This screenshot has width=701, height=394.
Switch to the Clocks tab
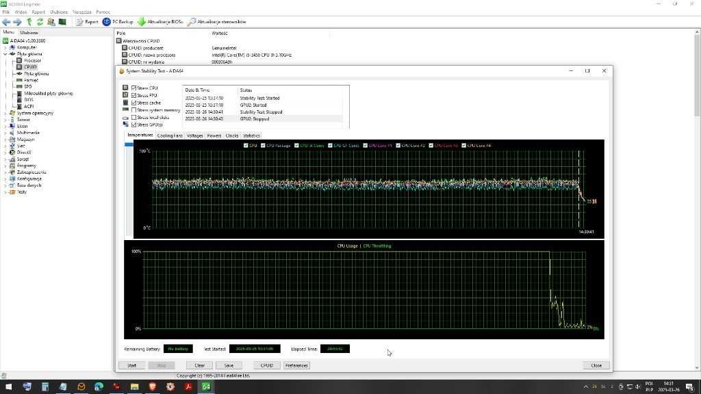click(x=232, y=135)
